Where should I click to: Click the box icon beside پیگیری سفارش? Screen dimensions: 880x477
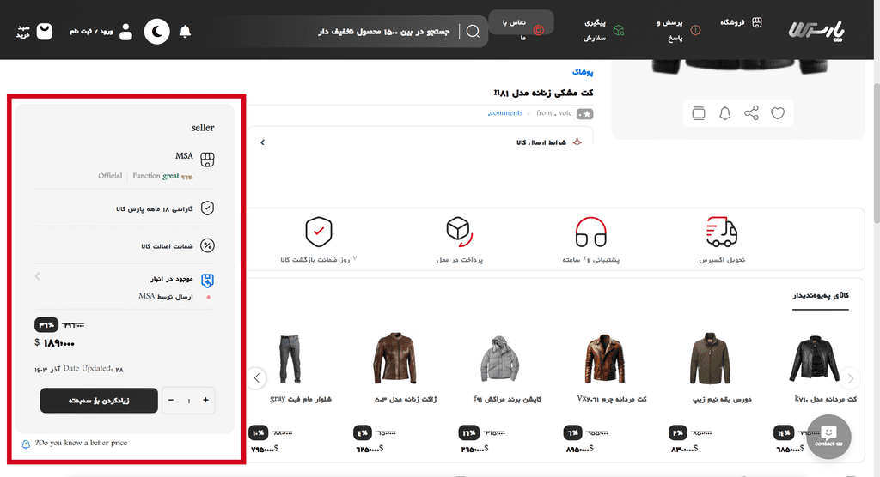click(x=619, y=30)
